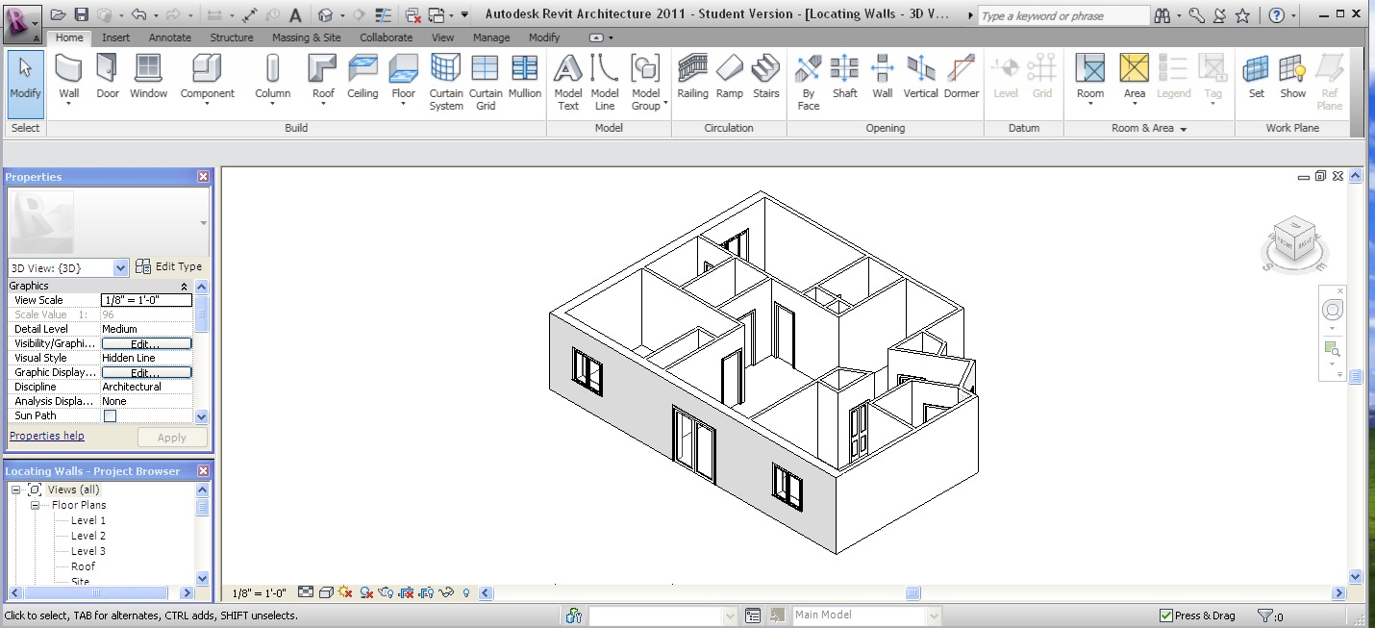The height and width of the screenshot is (628, 1375).
Task: Select the Wall tool
Action: click(x=67, y=77)
